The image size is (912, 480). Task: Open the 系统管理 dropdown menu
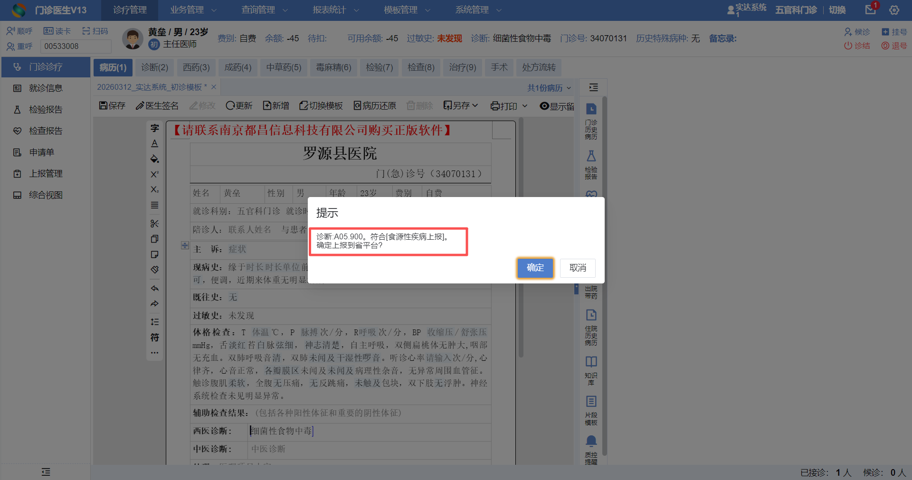(x=478, y=10)
